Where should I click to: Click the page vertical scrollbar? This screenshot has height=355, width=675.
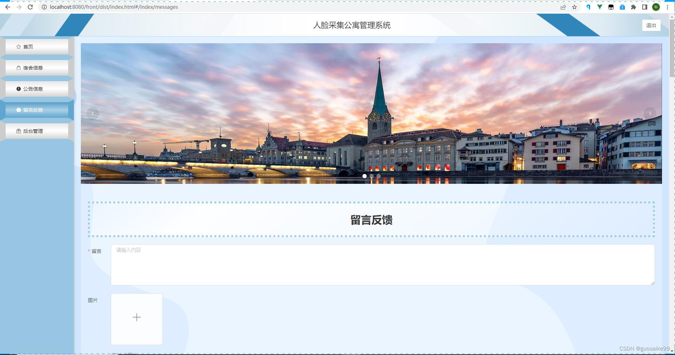(672, 49)
